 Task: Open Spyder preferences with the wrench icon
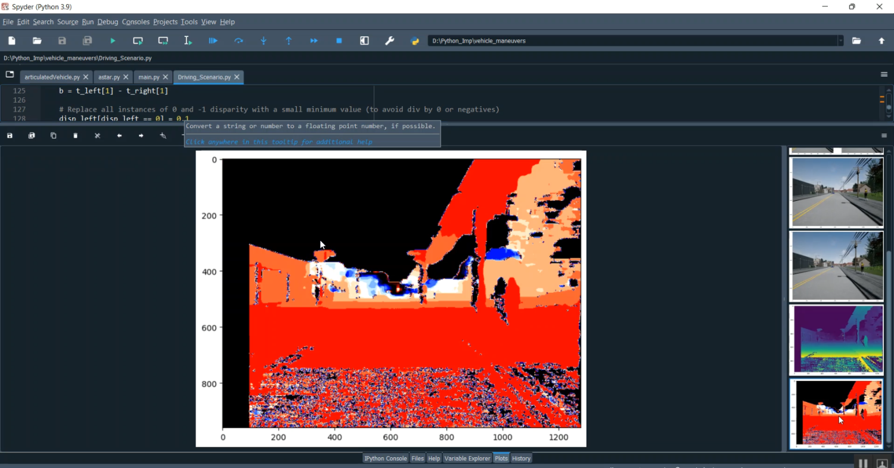tap(389, 41)
